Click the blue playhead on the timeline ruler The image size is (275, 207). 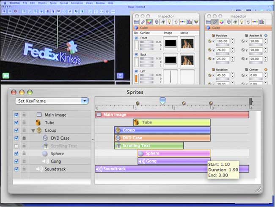(x=162, y=101)
